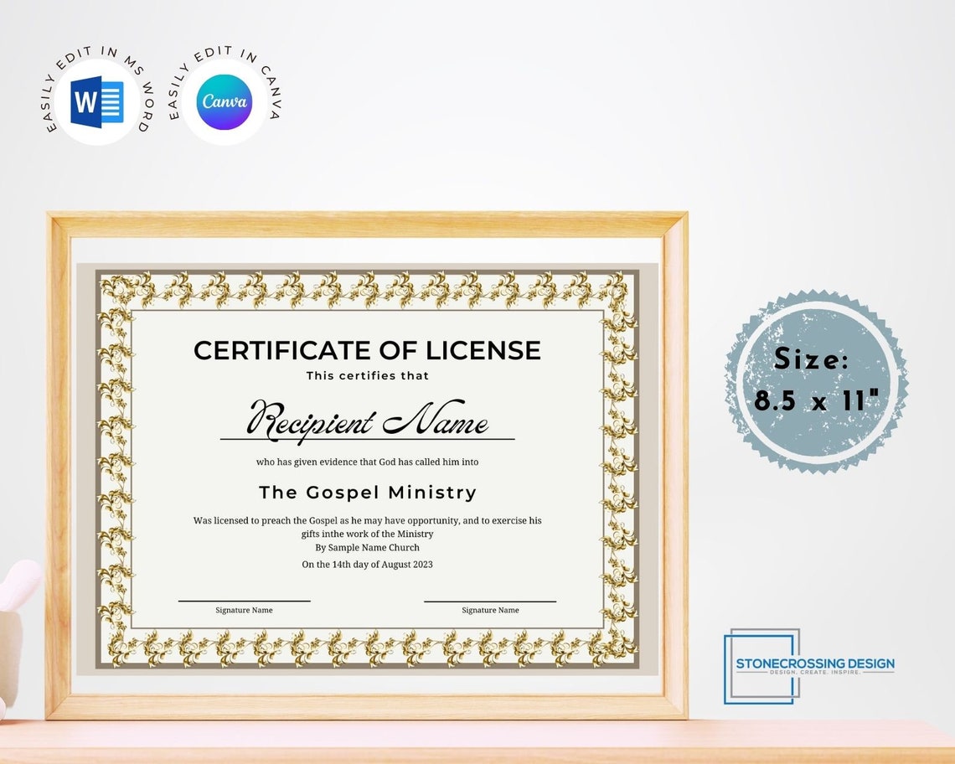955x764 pixels.
Task: Select the 'Recipient Name' text field
Action: (367, 421)
